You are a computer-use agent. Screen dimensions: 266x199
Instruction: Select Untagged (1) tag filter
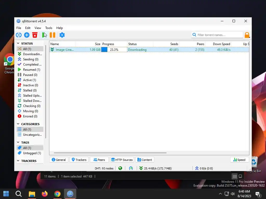pos(30,153)
